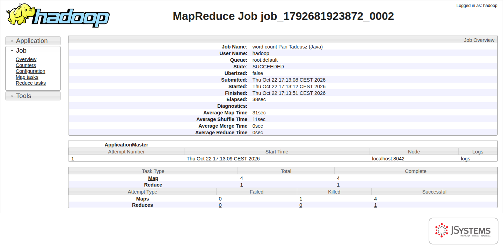The image size is (503, 249).
Task: Click the Node column header
Action: tap(414, 151)
